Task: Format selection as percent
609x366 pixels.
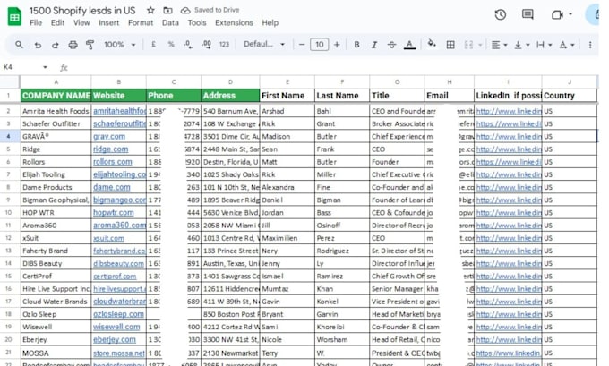Action: 171,45
